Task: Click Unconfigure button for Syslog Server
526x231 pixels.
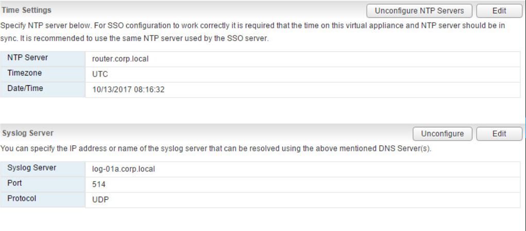Action: coord(442,133)
